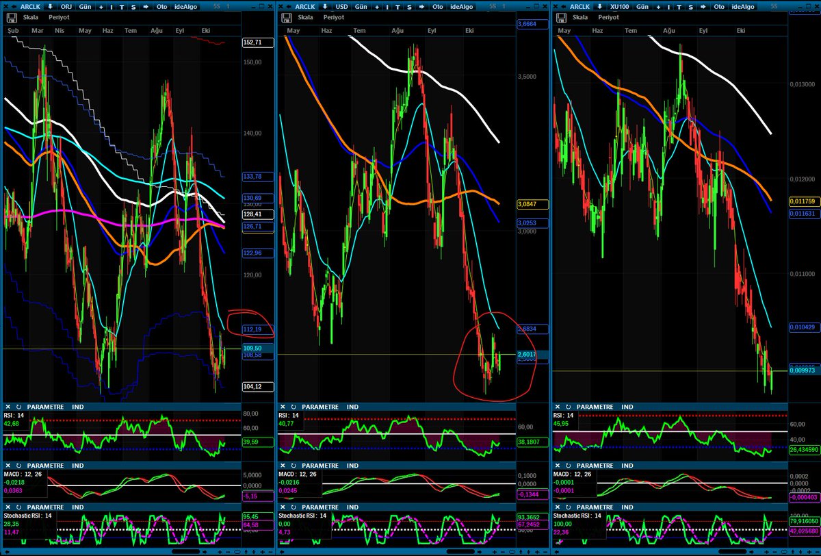Click the save icon in the XU100 chart
Screen dimensions: 821x556
[561, 18]
